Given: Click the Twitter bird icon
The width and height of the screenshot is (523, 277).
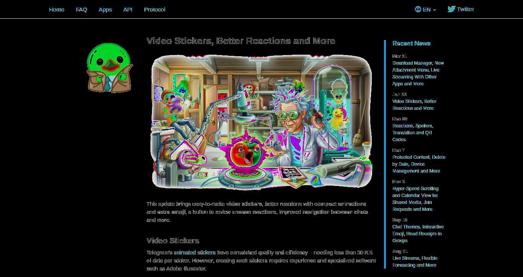Looking at the screenshot, I should (451, 9).
